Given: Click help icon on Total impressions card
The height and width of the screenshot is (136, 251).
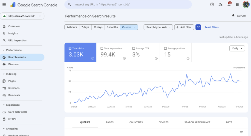Looking at the screenshot, I should [124, 58].
